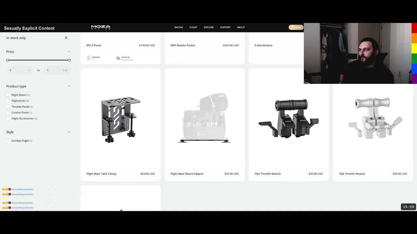Click the Product type heading

(16, 86)
